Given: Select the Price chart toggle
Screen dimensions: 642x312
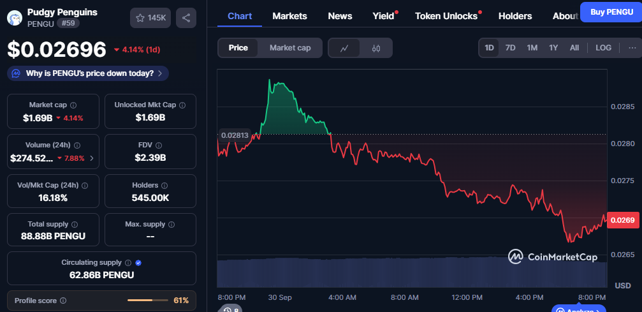Looking at the screenshot, I should 238,48.
